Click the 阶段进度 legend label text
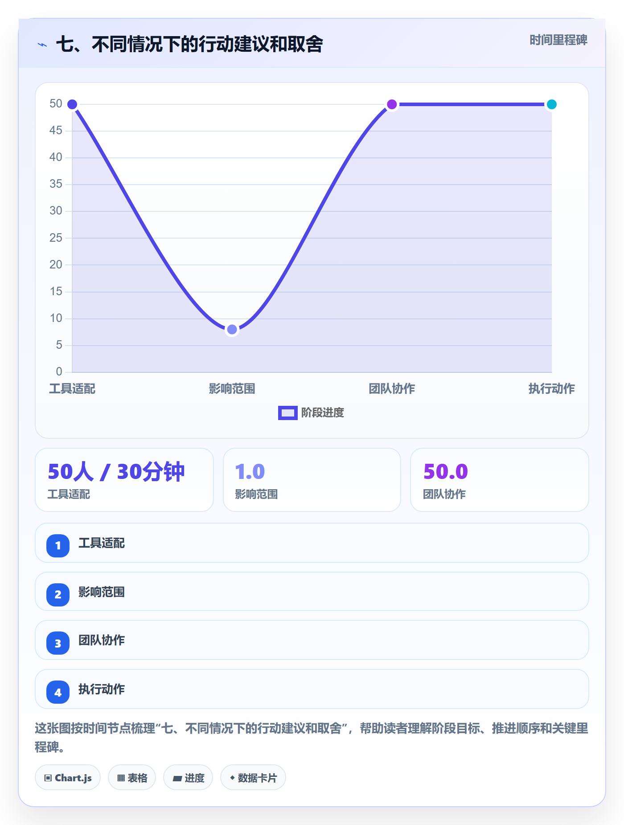Image resolution: width=624 pixels, height=825 pixels. [x=323, y=413]
